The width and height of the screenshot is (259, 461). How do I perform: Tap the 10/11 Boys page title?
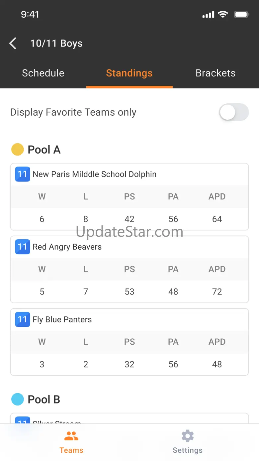coord(56,44)
